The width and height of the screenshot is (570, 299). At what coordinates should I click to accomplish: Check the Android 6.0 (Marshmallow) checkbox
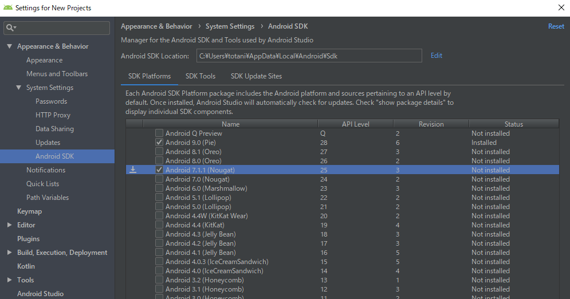click(159, 188)
